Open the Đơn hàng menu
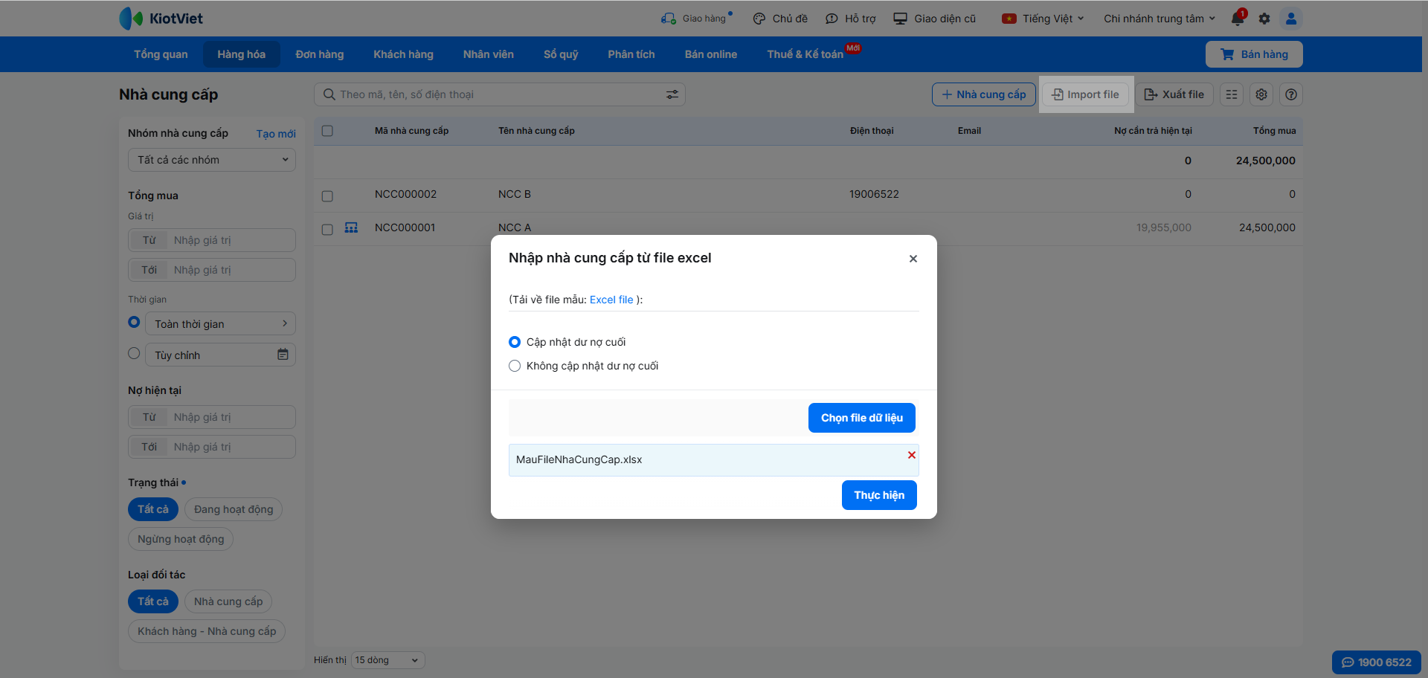Viewport: 1428px width, 678px height. (320, 54)
